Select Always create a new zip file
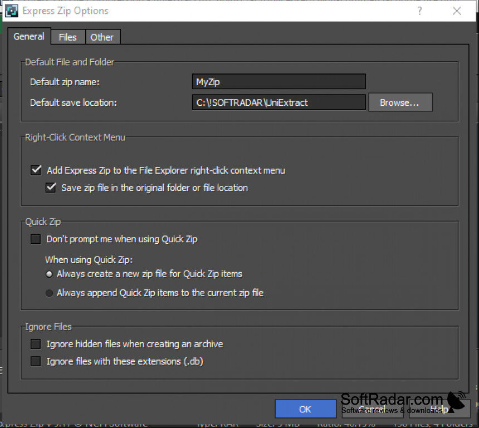This screenshot has width=479, height=428. [49, 274]
